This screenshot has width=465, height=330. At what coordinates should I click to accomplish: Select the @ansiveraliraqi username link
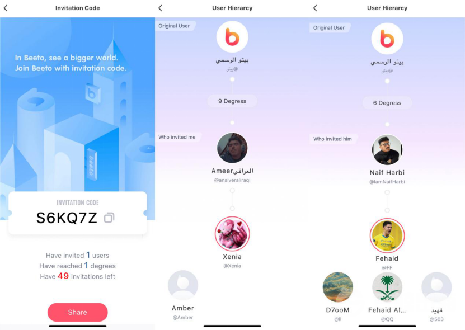pyautogui.click(x=232, y=180)
